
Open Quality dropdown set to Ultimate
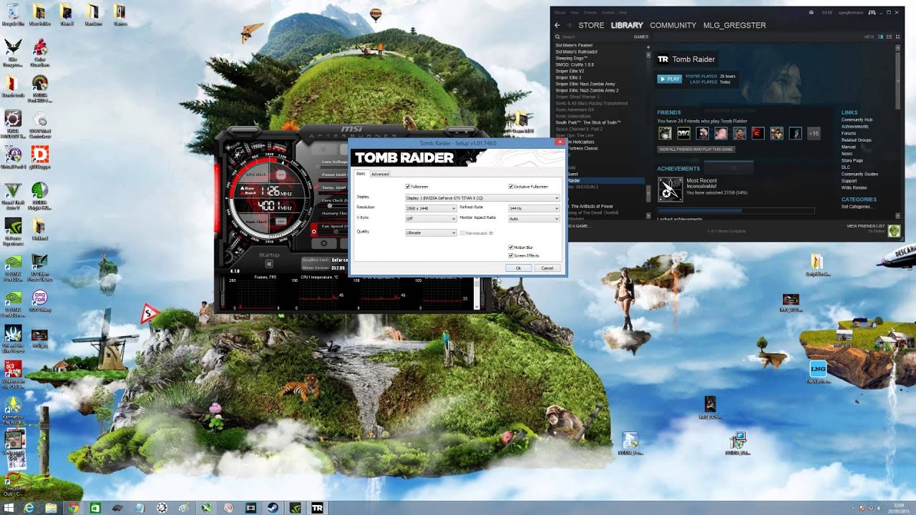[431, 232]
